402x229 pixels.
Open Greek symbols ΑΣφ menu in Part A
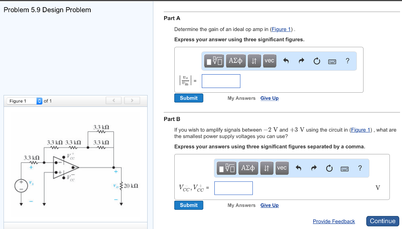236,61
